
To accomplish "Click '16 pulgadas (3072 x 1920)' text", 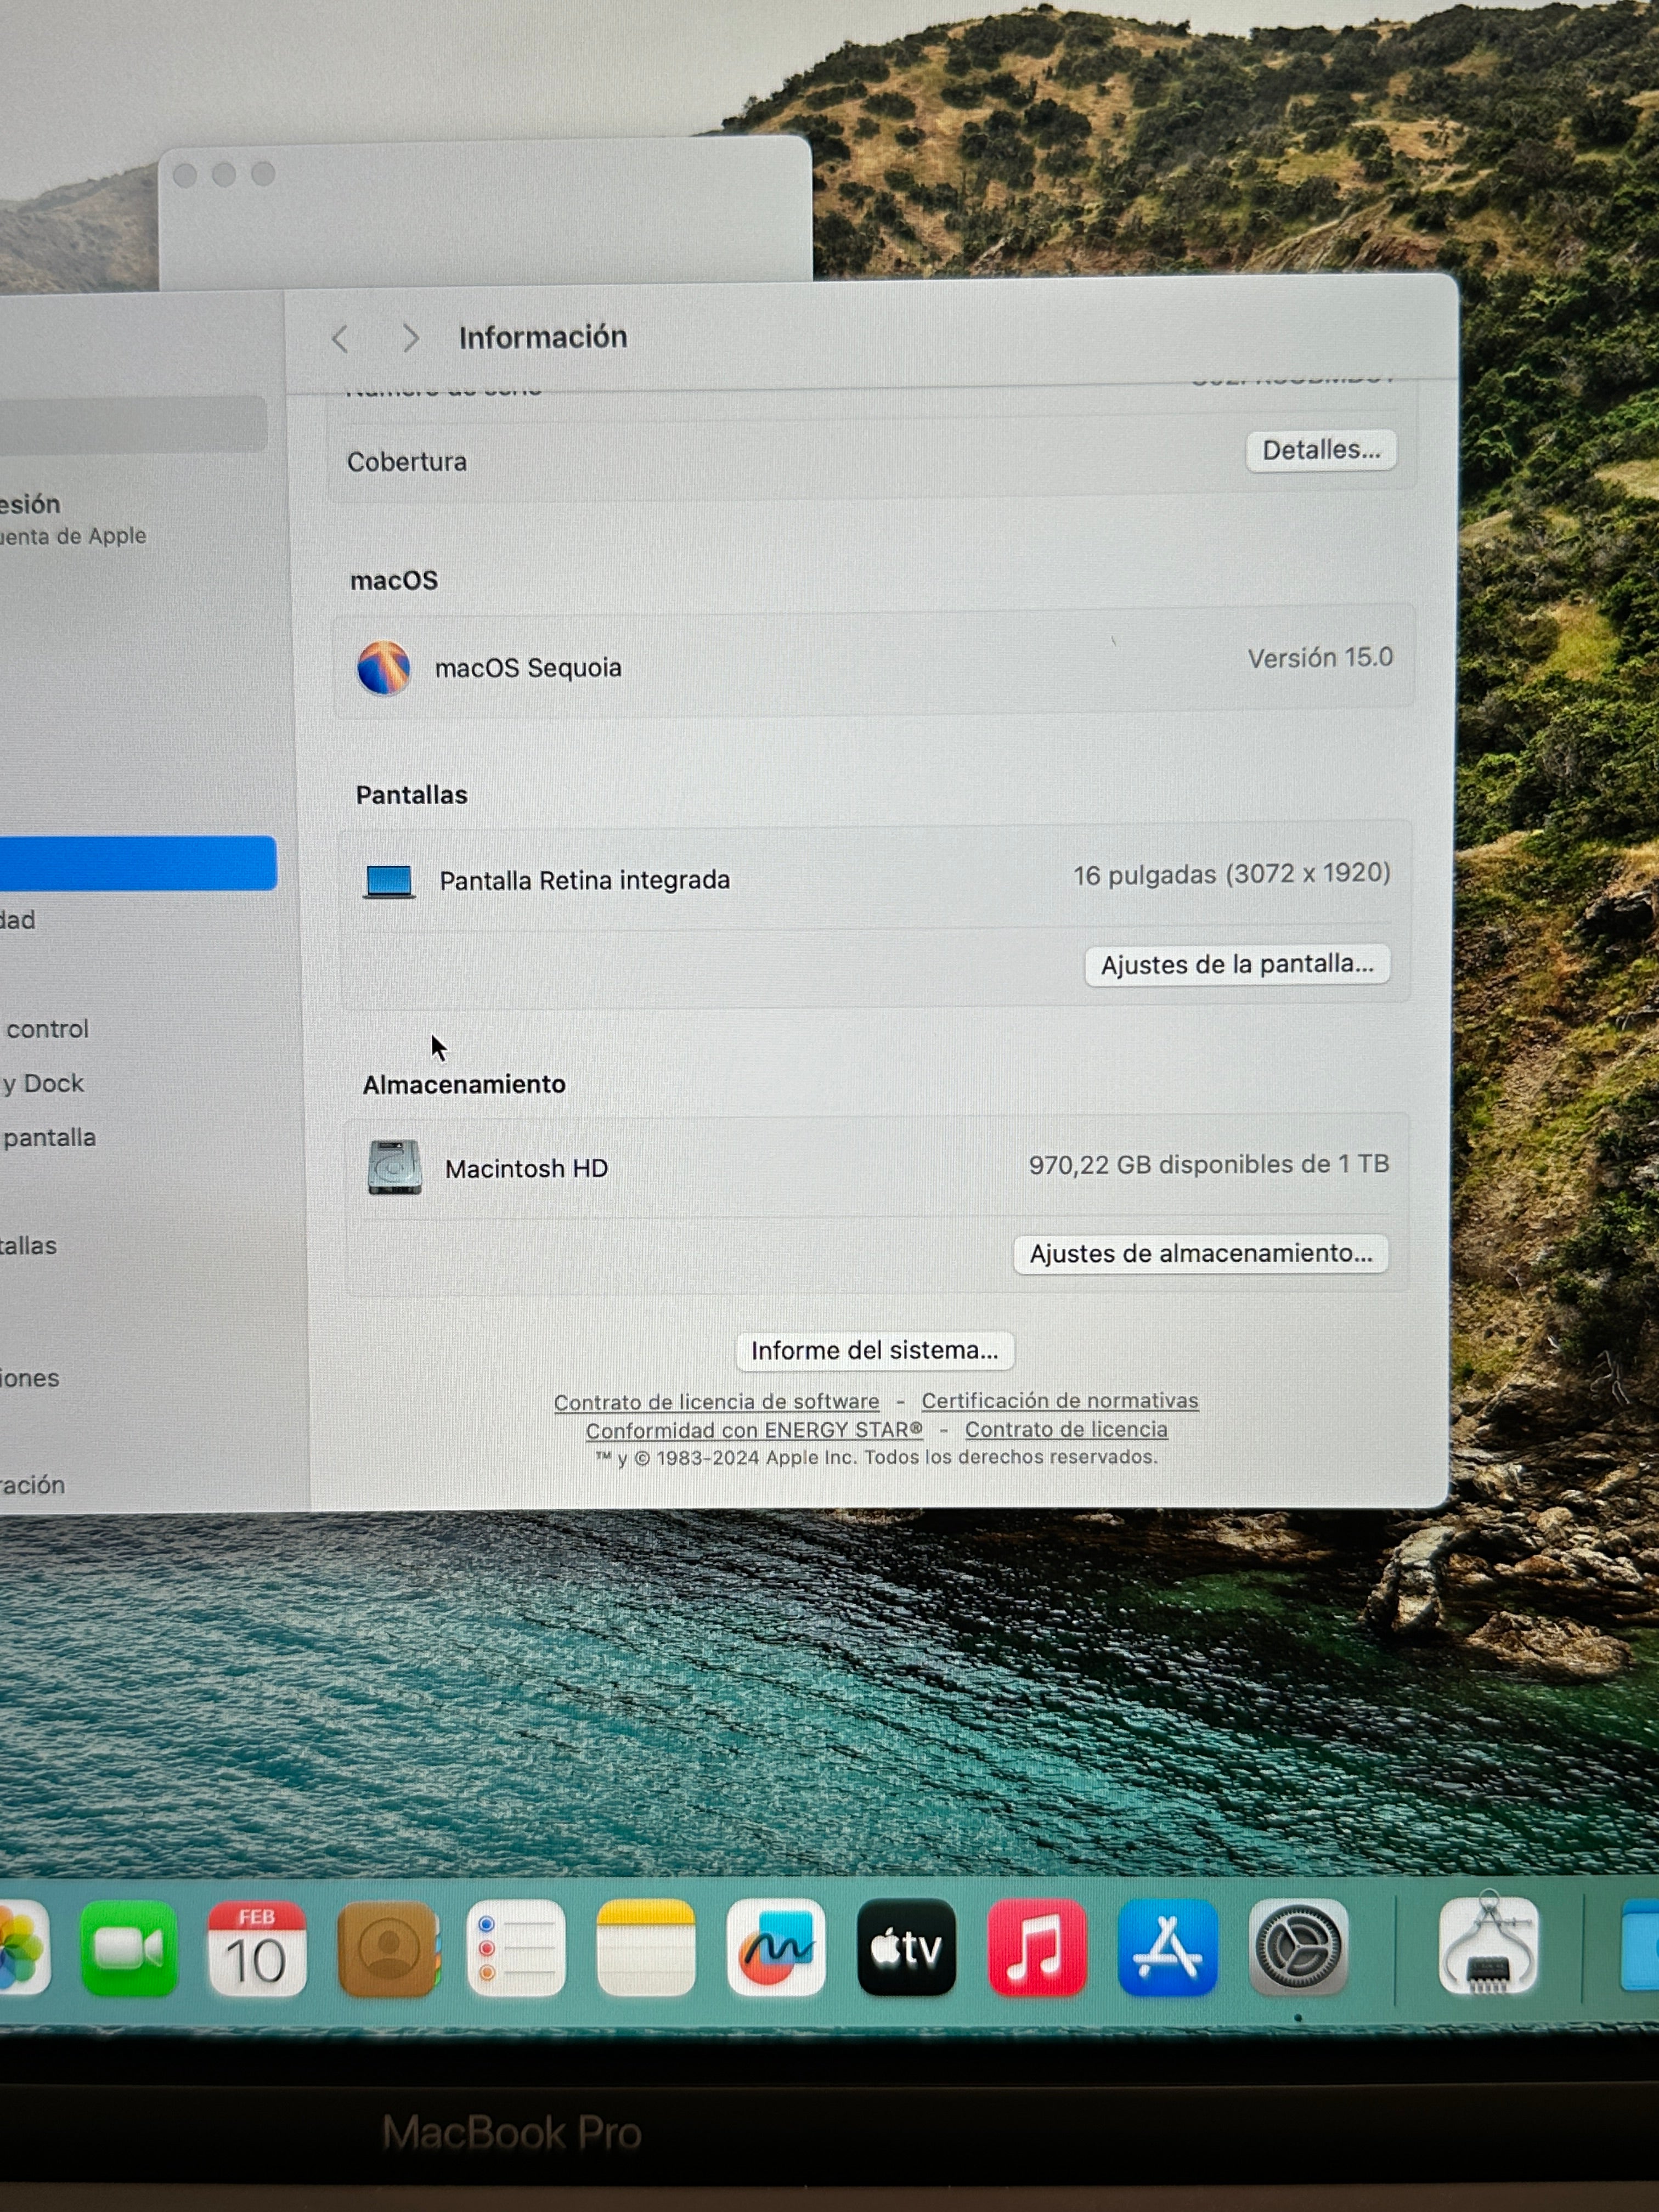I will pos(1232,875).
